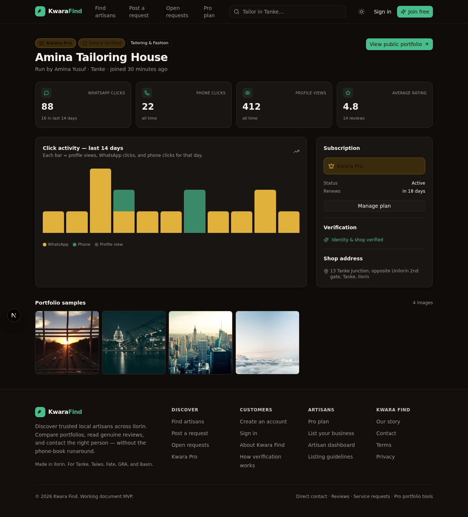Open the city skyline portfolio image
Screen dimensions: 468x517
tap(200, 343)
